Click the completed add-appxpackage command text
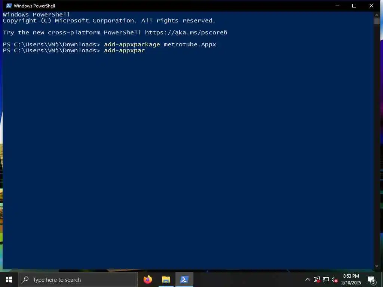The width and height of the screenshot is (383, 287). point(132,44)
